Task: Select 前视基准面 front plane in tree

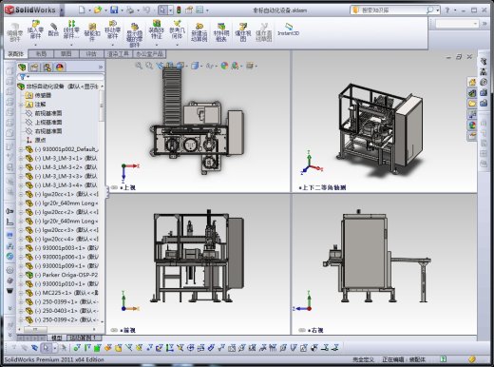Action: pyautogui.click(x=48, y=113)
